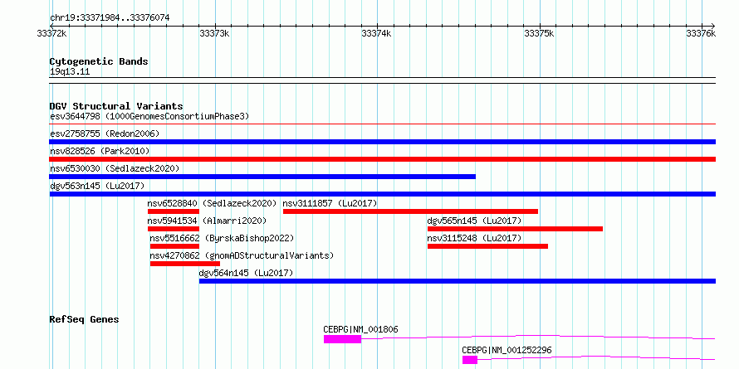Open the nsv6530030 (Sedlazeck2020) label
739x369 pixels.
115,168
